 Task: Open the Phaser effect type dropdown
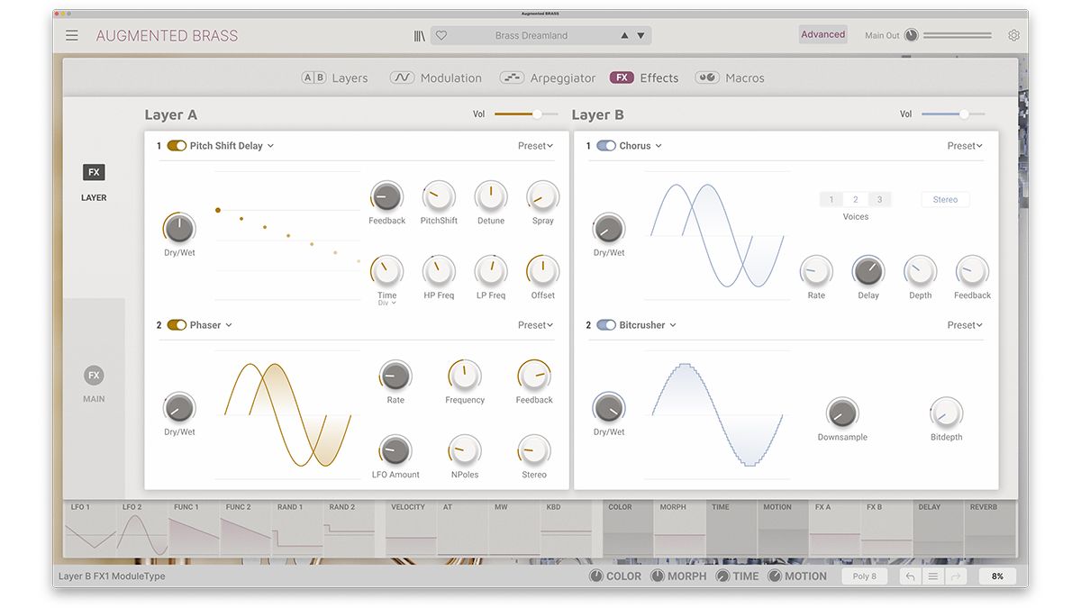(x=211, y=325)
